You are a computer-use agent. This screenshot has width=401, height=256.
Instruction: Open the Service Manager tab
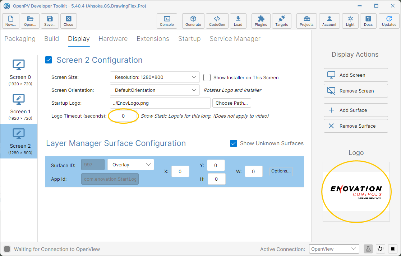[x=235, y=39]
